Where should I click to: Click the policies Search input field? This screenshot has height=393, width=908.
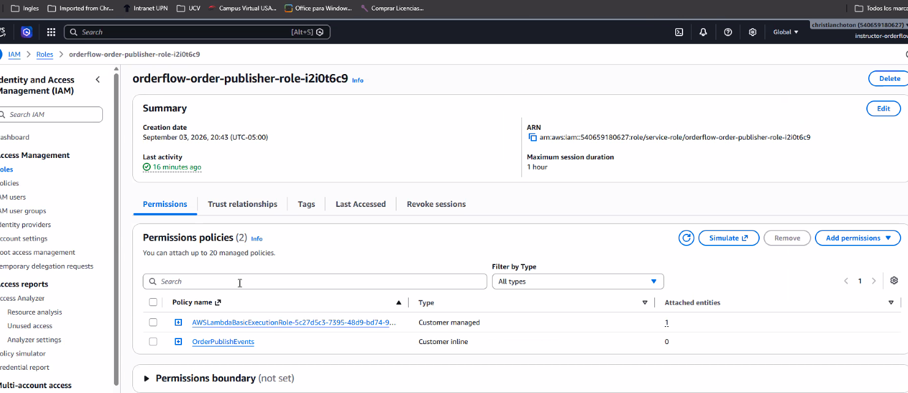coord(315,282)
